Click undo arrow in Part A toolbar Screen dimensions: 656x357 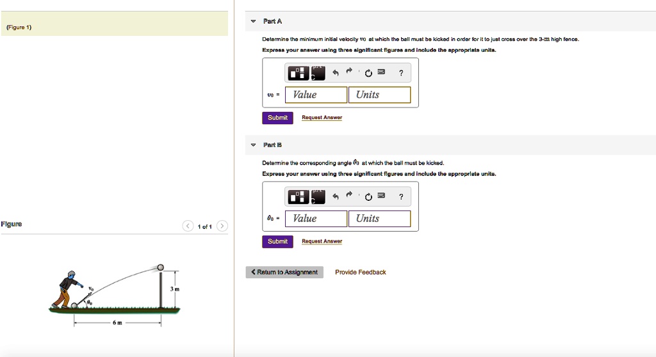(x=334, y=72)
